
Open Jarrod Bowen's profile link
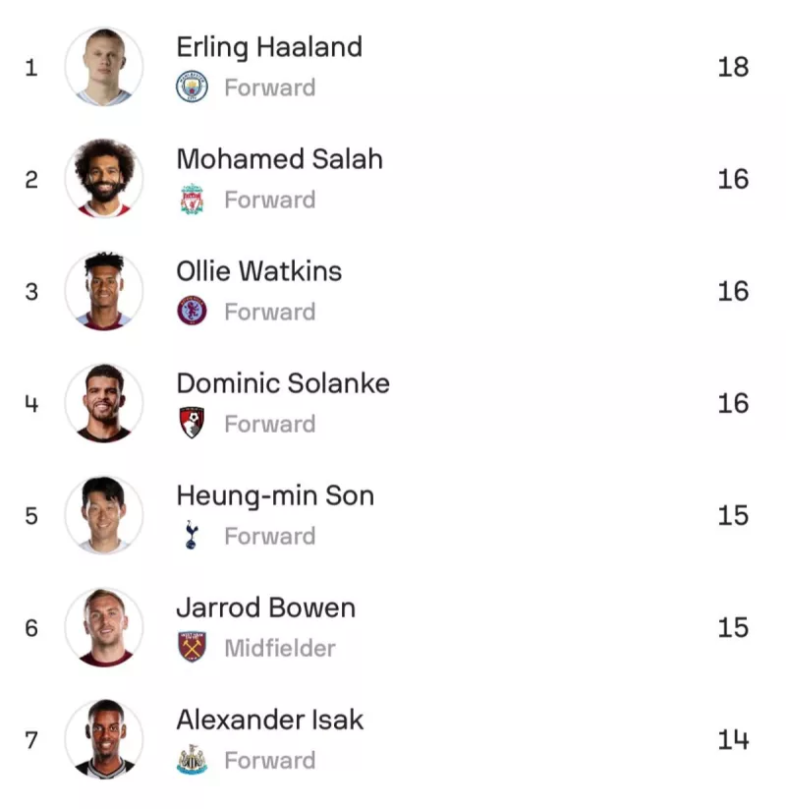(265, 607)
